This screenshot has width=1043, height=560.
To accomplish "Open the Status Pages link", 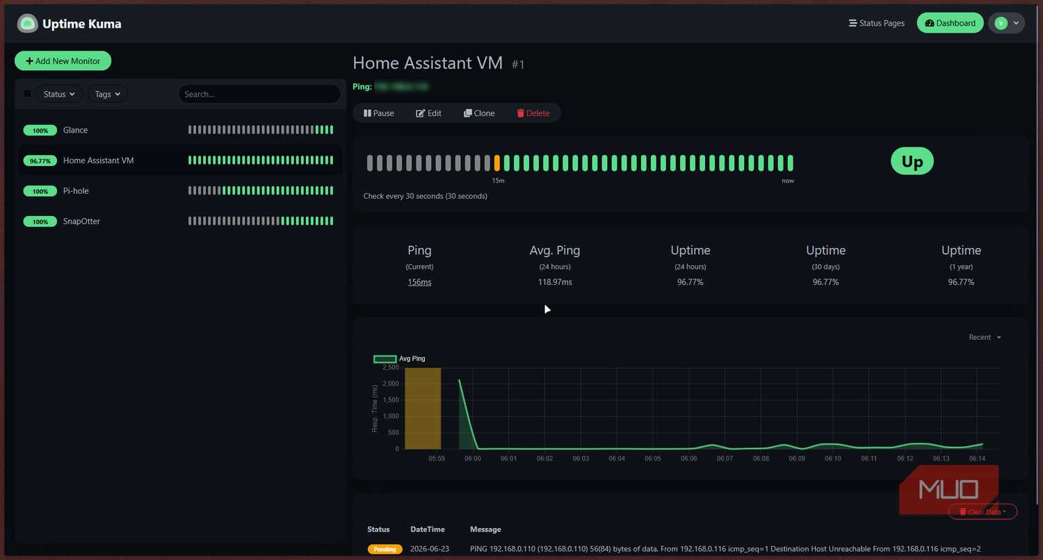I will pos(877,23).
